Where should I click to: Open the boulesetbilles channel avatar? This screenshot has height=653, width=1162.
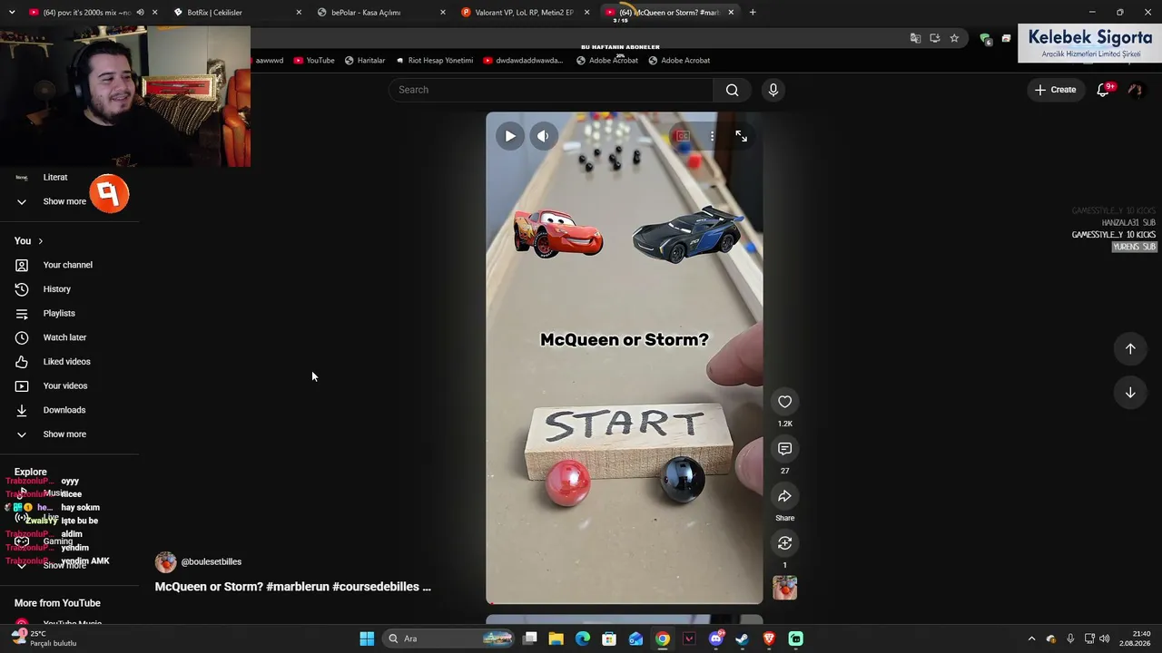click(165, 562)
